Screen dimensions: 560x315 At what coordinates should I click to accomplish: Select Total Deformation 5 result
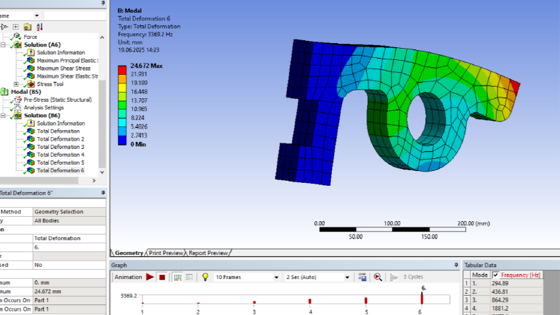[60, 162]
